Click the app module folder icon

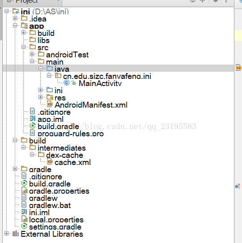[24, 26]
